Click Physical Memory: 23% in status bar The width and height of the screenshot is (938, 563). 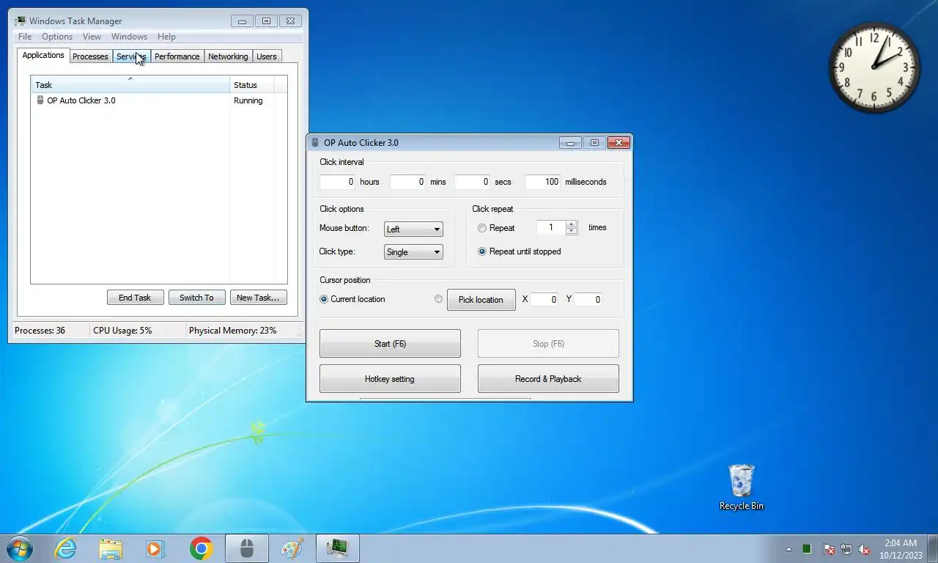233,331
